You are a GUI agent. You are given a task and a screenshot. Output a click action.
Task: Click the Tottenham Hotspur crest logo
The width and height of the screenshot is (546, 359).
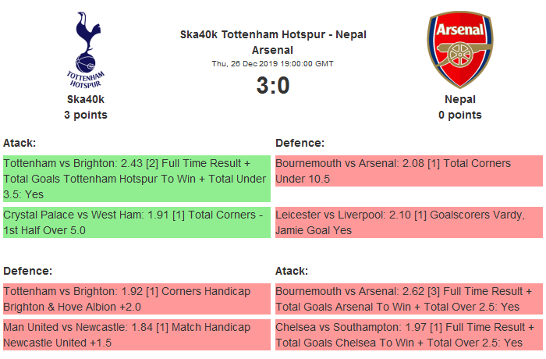86,51
